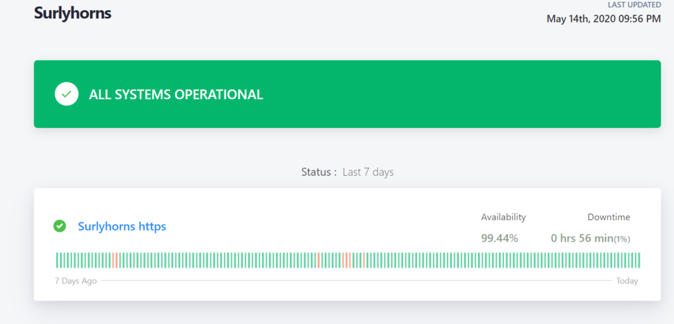
Task: Click the rightmost red downtime bar
Action: click(364, 260)
